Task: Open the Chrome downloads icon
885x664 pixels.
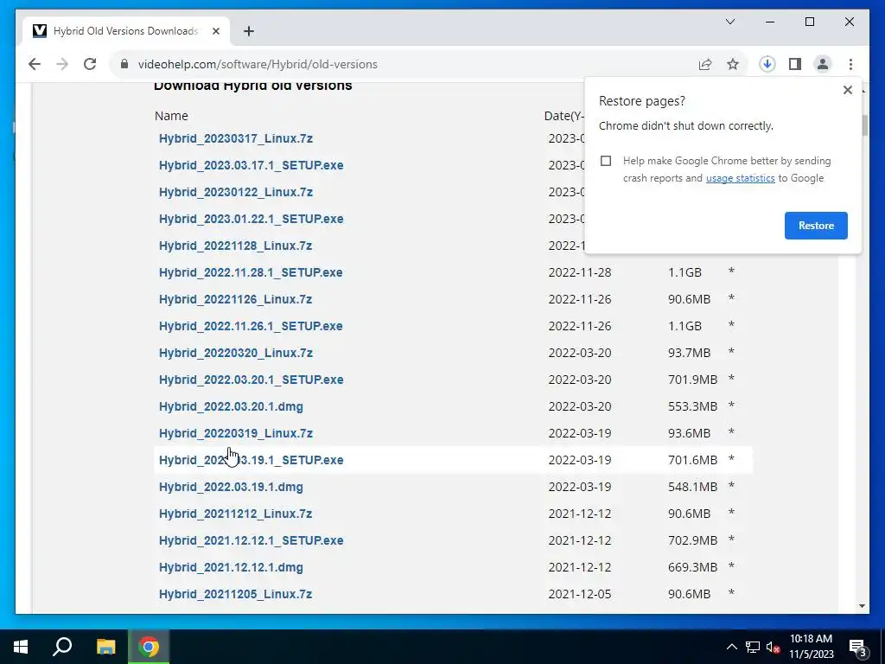Action: (x=767, y=64)
